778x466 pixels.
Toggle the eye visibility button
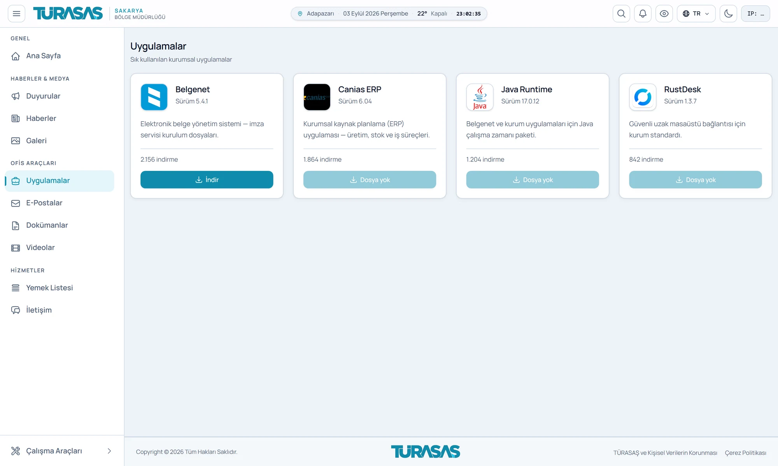(x=664, y=14)
